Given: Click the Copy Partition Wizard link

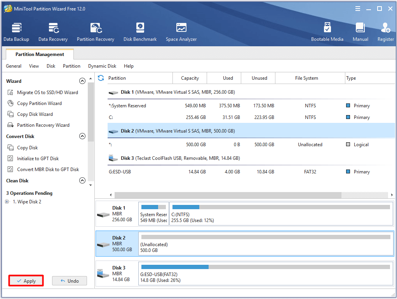Looking at the screenshot, I should [40, 103].
